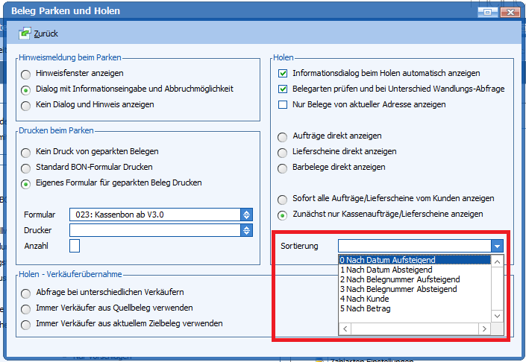Uncheck 'Belegarten prüfen' checkbox

(283, 89)
